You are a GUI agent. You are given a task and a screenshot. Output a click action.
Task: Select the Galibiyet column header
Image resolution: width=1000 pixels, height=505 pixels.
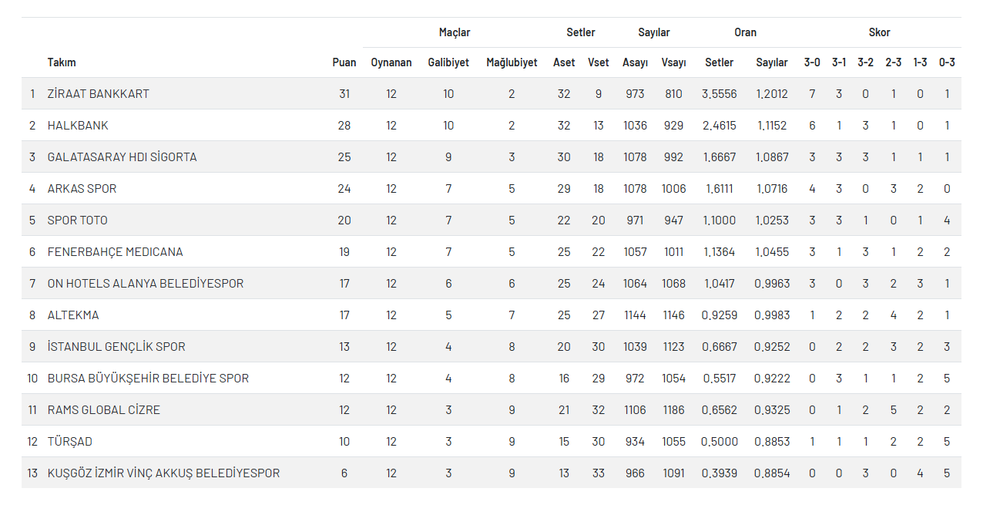pos(448,62)
